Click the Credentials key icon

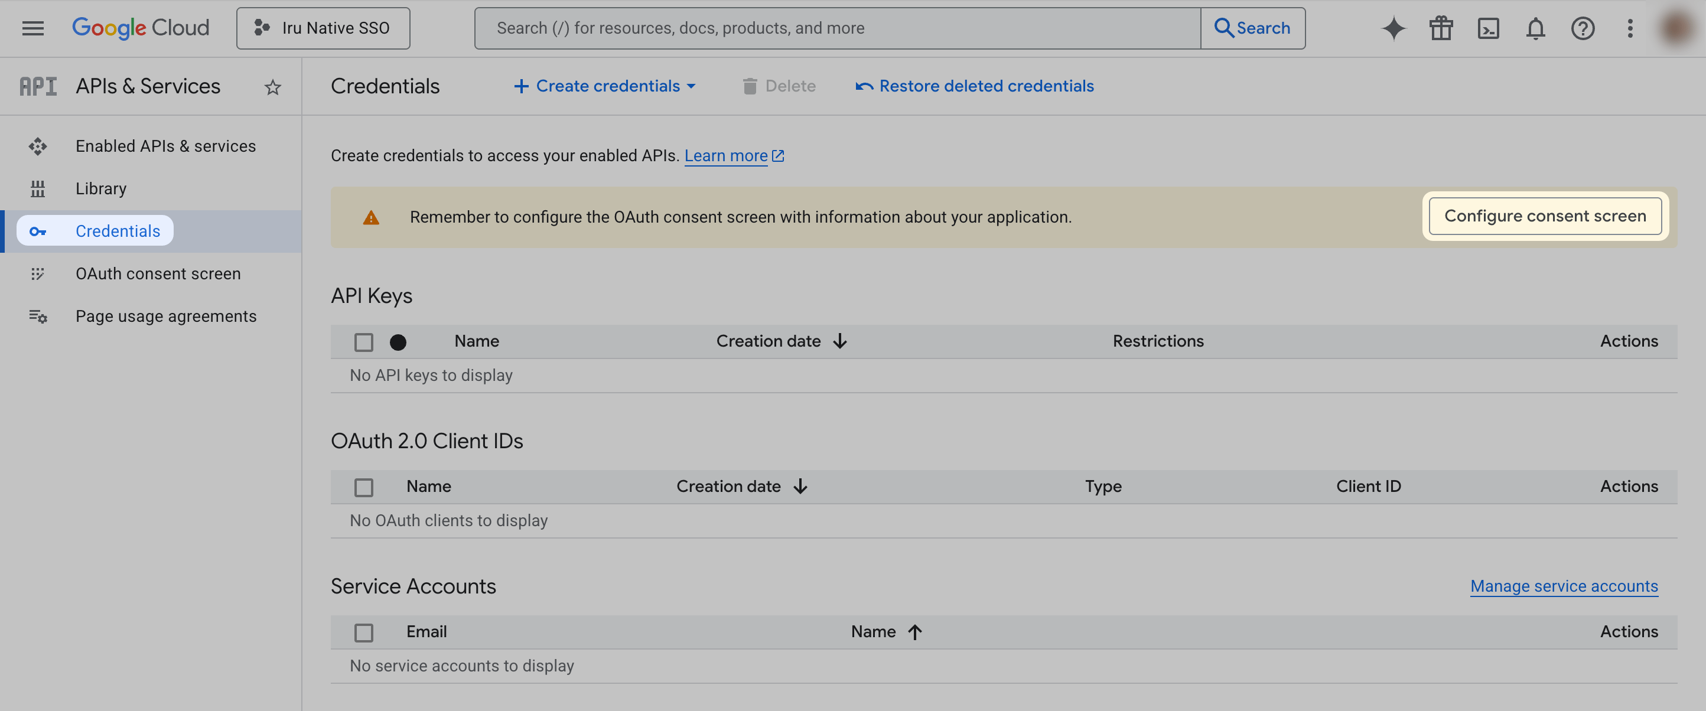click(38, 231)
